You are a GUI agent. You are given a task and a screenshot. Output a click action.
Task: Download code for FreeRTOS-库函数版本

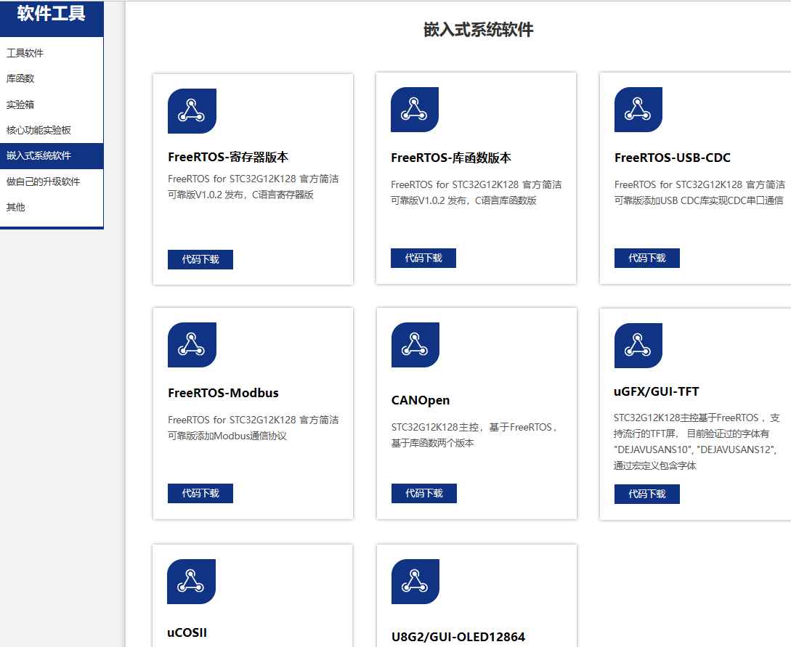(423, 258)
